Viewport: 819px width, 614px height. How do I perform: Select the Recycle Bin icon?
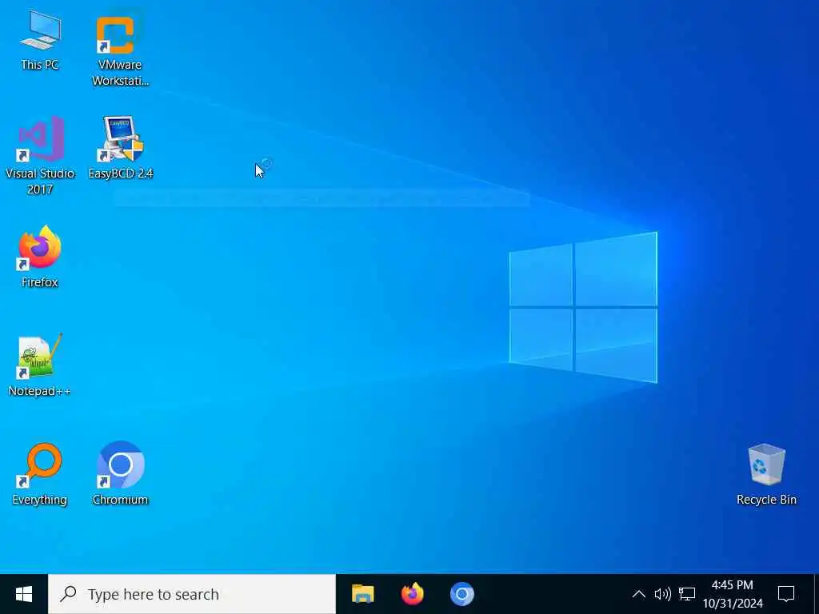pos(766,474)
